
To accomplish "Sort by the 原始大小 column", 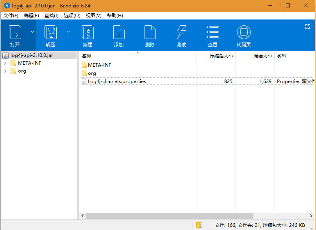I will (262, 56).
